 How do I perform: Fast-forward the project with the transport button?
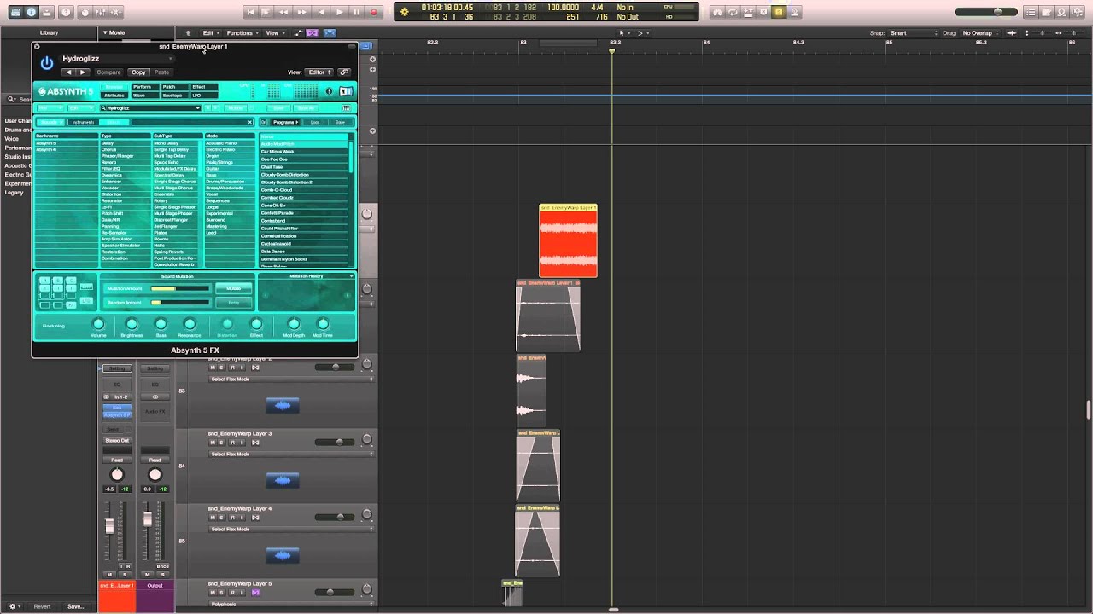click(302, 12)
